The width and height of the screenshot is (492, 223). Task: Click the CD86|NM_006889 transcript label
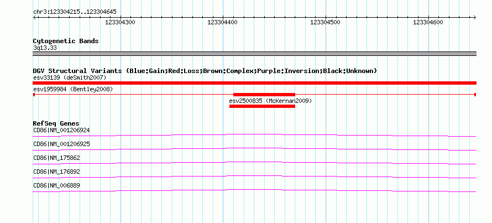(x=56, y=185)
